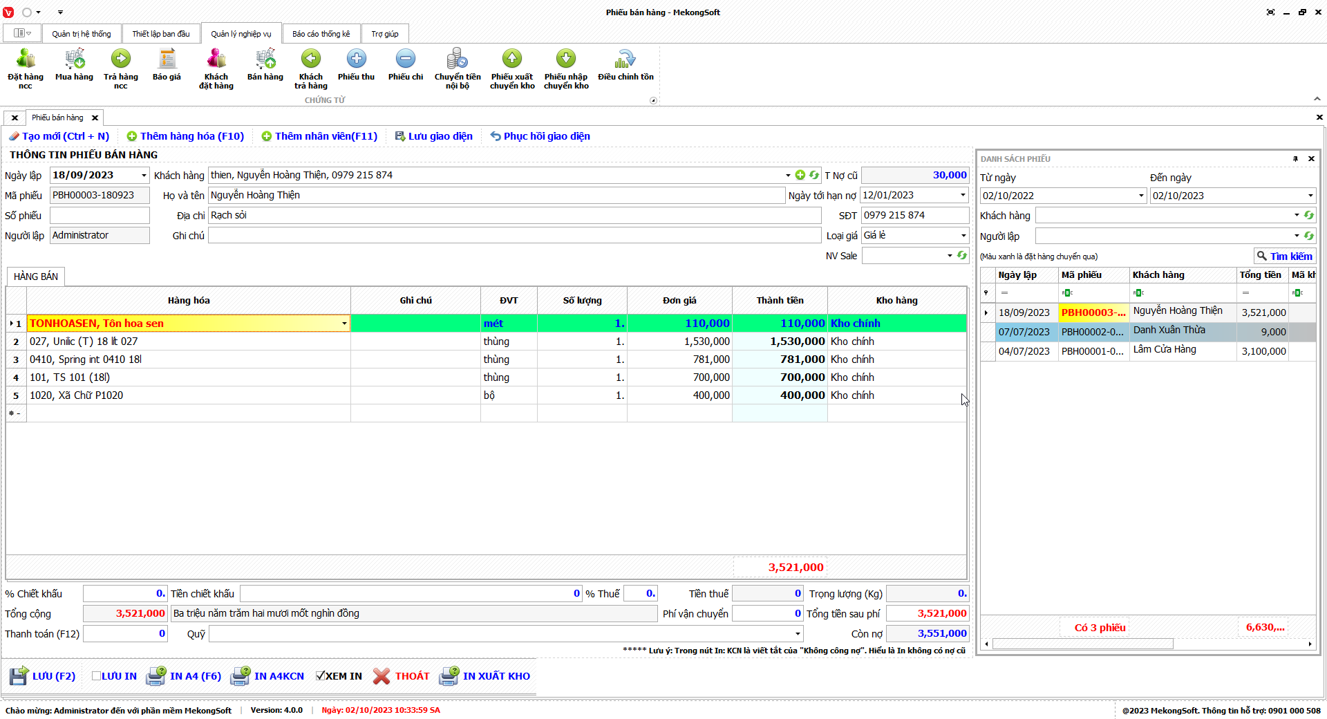Open the Thiết lập ban đầu tab
The image size is (1327, 719).
[x=161, y=34]
